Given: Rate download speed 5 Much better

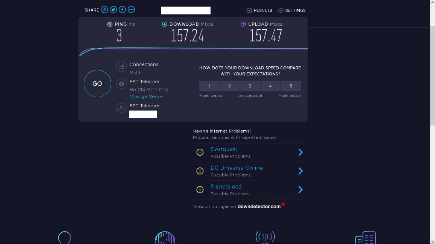Looking at the screenshot, I should coord(291,86).
